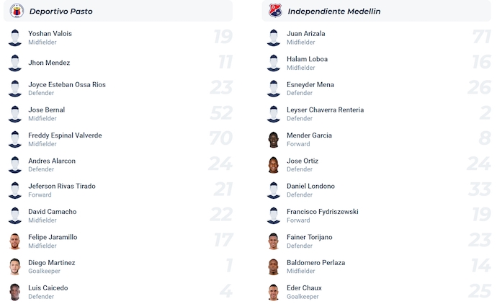Open the Independiente Medellin team name link
Image resolution: width=497 pixels, height=304 pixels.
pos(333,12)
